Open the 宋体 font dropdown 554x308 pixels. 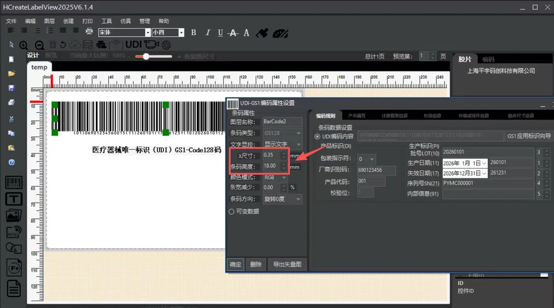pos(124,32)
